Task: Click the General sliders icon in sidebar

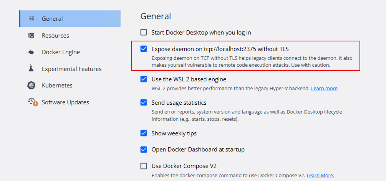Action: coord(31,18)
